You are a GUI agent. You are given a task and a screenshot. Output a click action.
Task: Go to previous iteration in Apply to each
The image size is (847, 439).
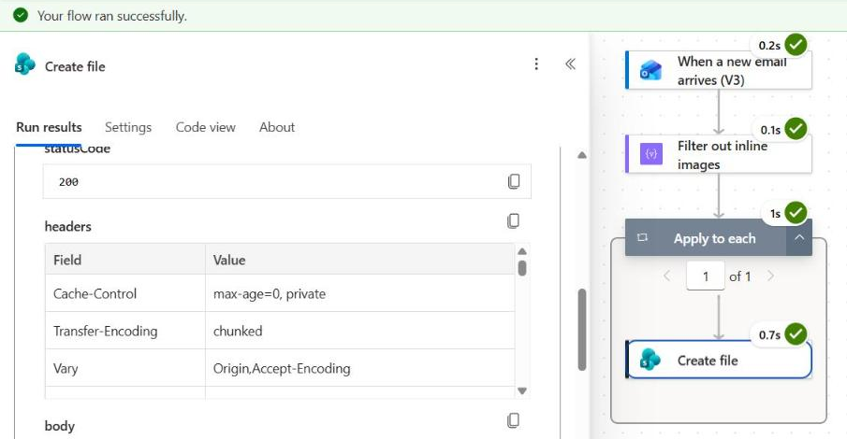point(667,276)
